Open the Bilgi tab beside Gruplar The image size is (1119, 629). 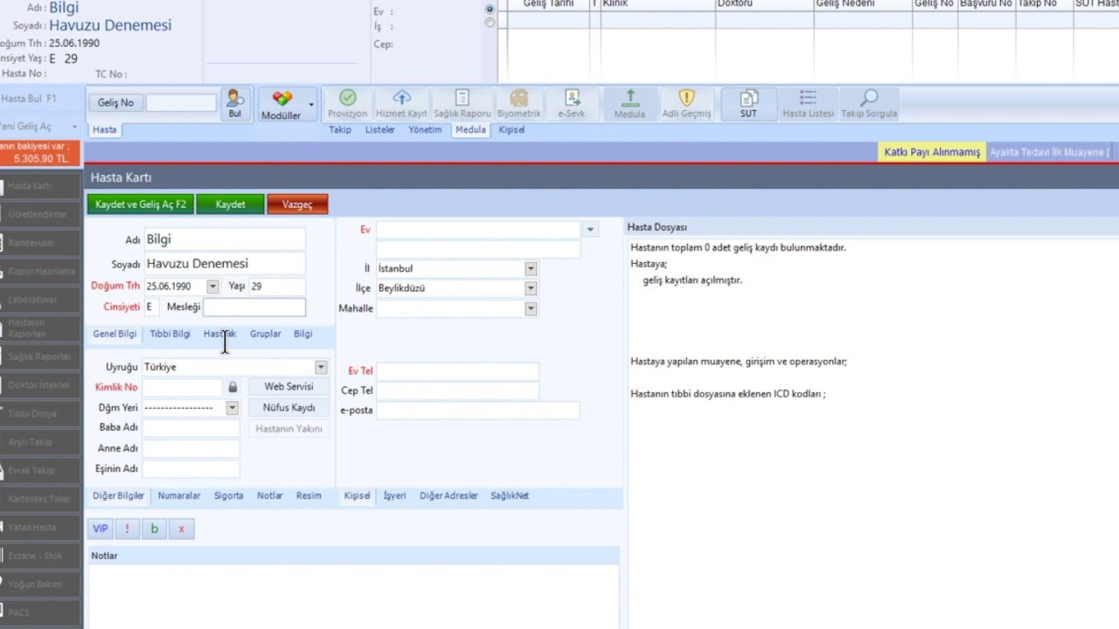[x=302, y=334]
